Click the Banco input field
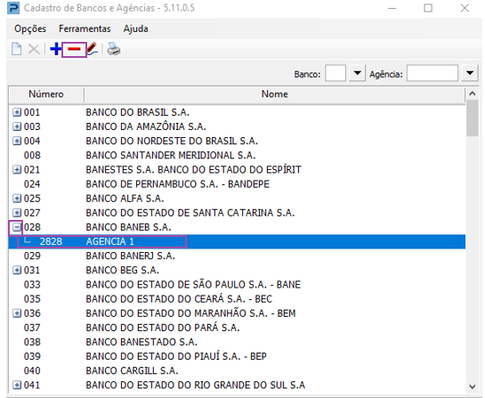 335,73
